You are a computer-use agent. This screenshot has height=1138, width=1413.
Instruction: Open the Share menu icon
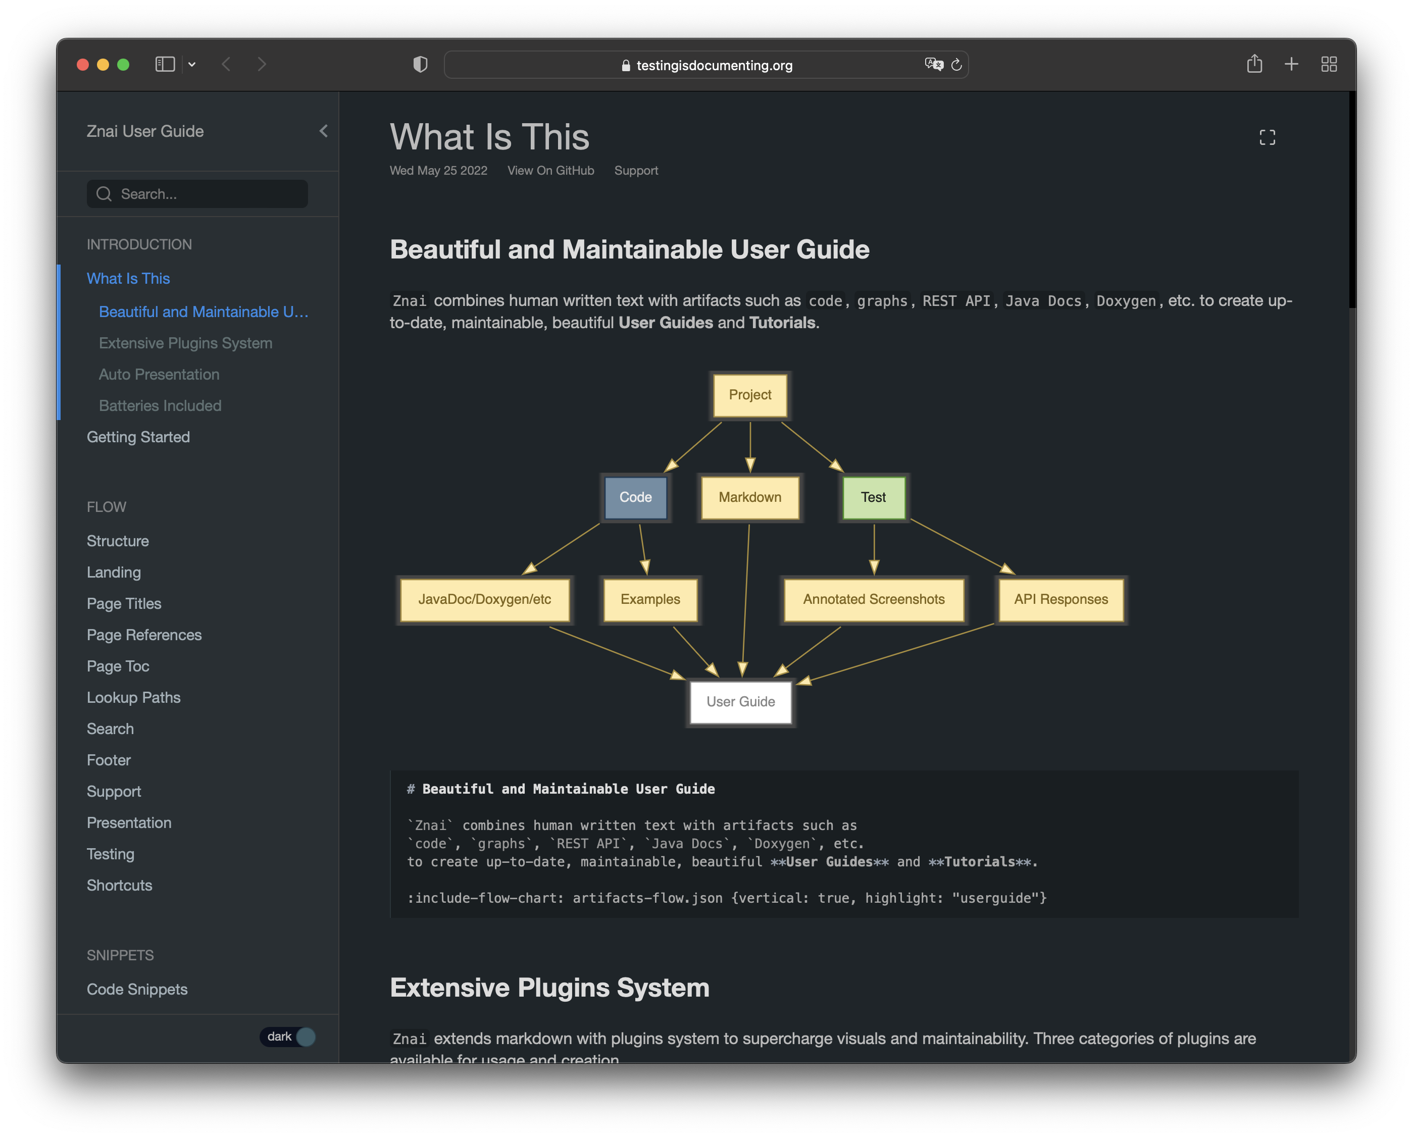click(1253, 64)
